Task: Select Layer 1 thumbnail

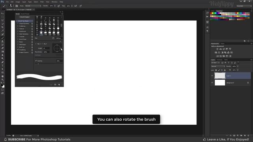Action: point(220,76)
